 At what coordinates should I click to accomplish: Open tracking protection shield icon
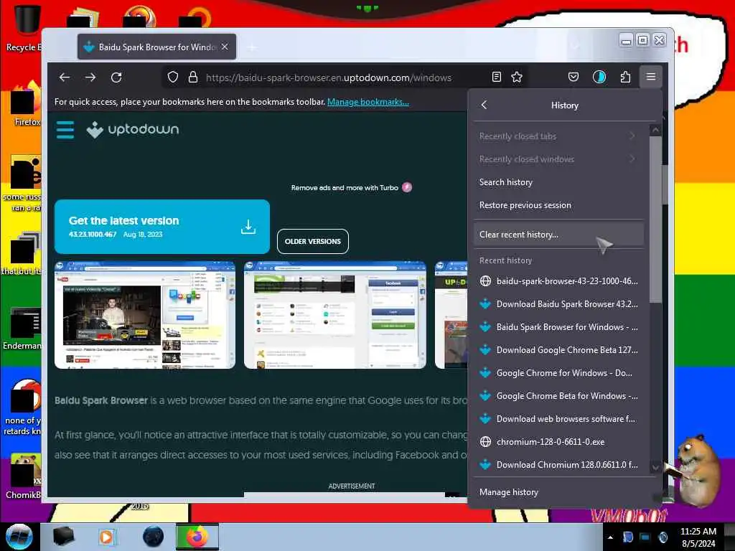(173, 77)
